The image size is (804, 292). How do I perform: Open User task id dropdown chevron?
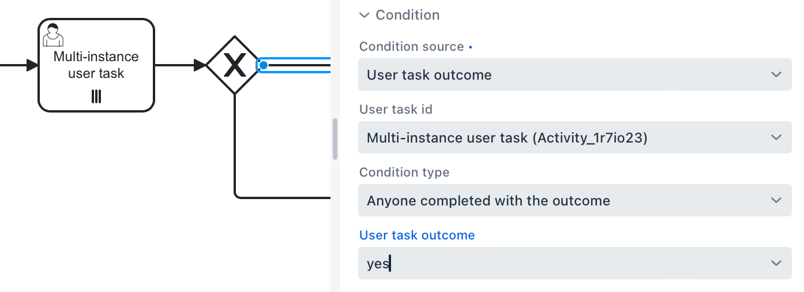coord(776,138)
